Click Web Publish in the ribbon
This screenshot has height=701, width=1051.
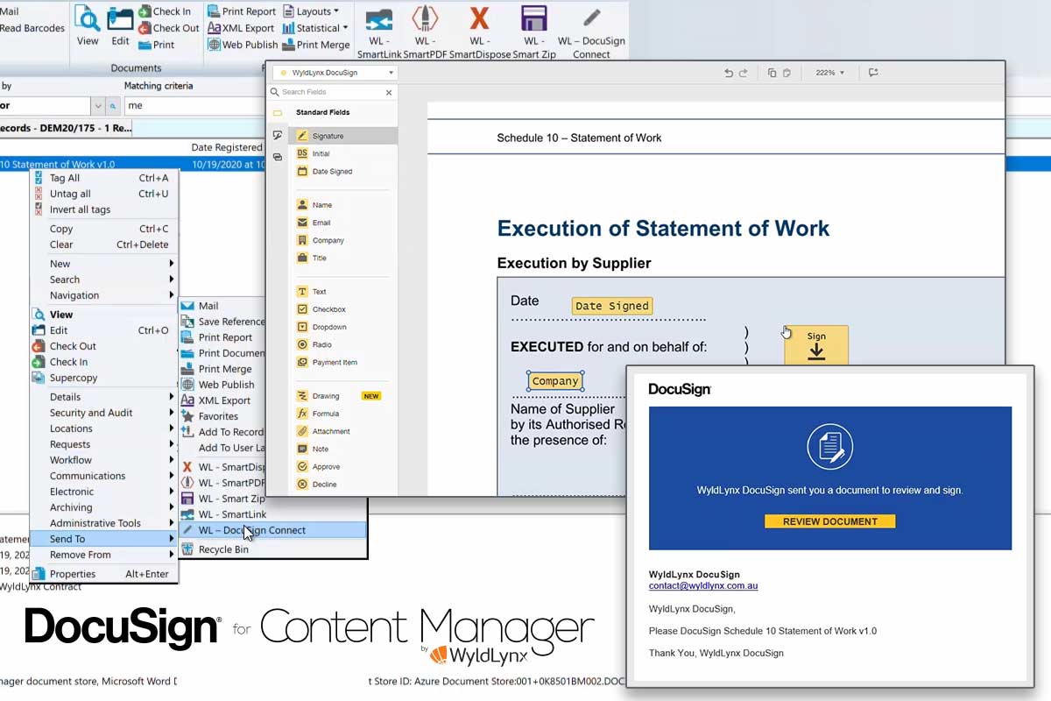(x=243, y=45)
